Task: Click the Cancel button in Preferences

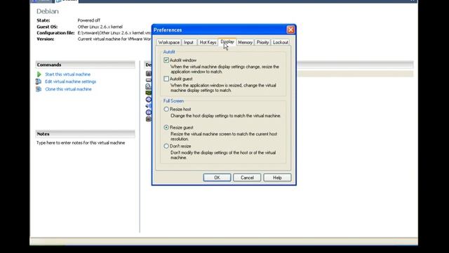Action: (247, 178)
